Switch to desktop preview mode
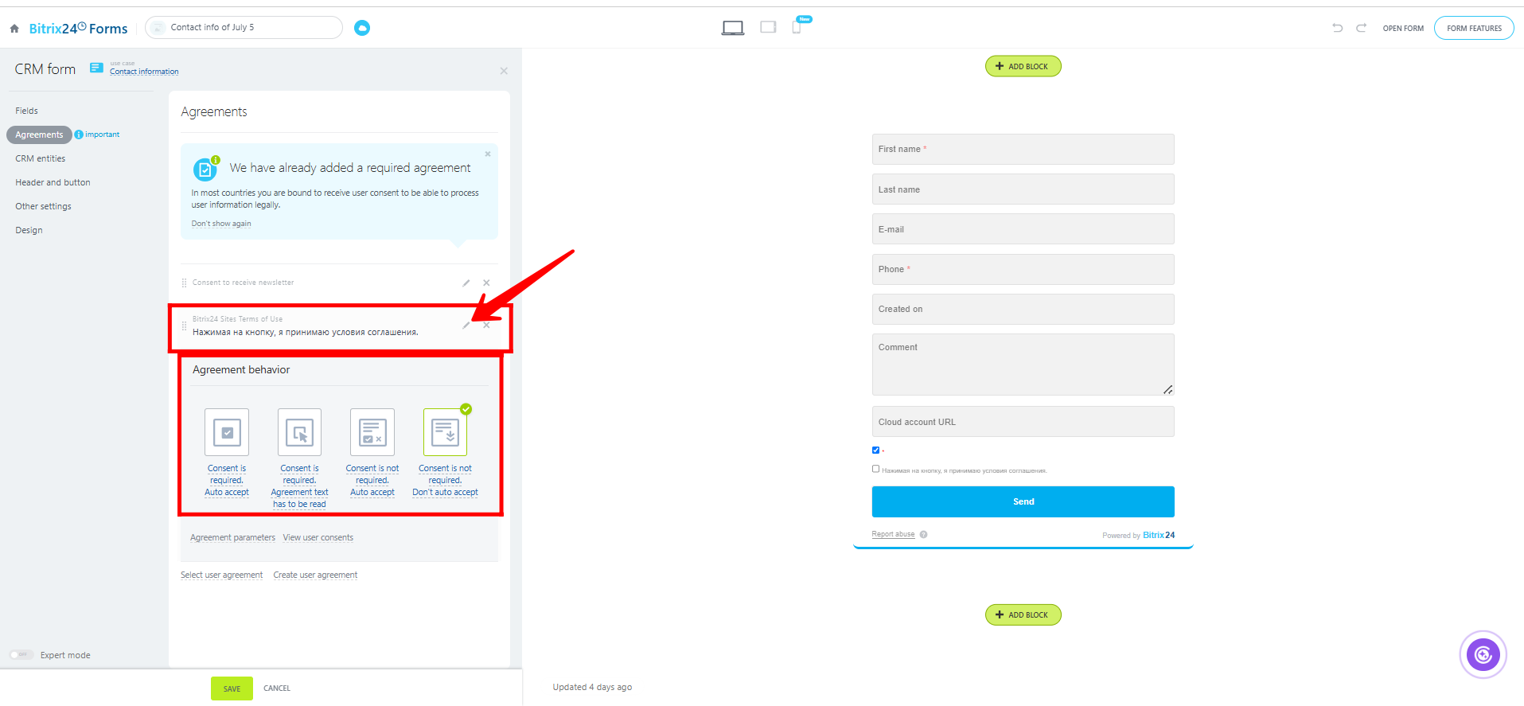This screenshot has width=1524, height=706. click(732, 28)
